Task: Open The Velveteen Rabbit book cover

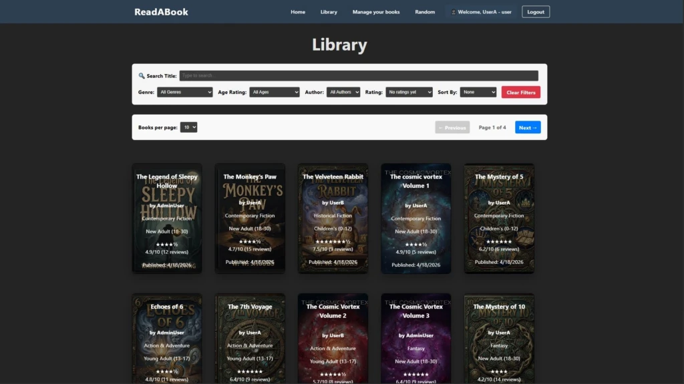Action: (x=333, y=218)
